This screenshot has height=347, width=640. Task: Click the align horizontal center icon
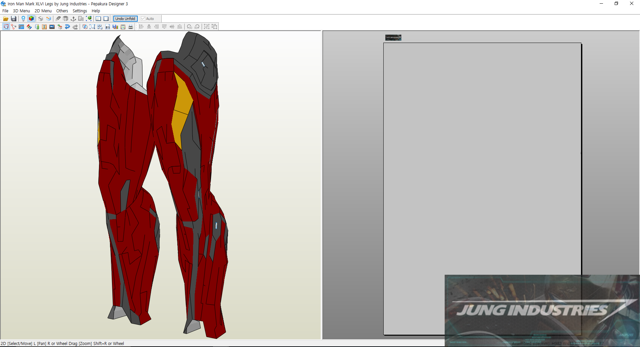point(149,27)
